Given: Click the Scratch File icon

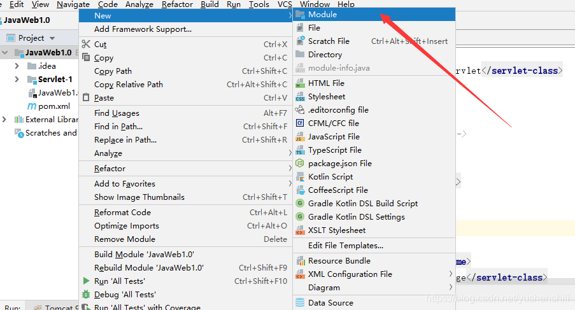Looking at the screenshot, I should 300,41.
